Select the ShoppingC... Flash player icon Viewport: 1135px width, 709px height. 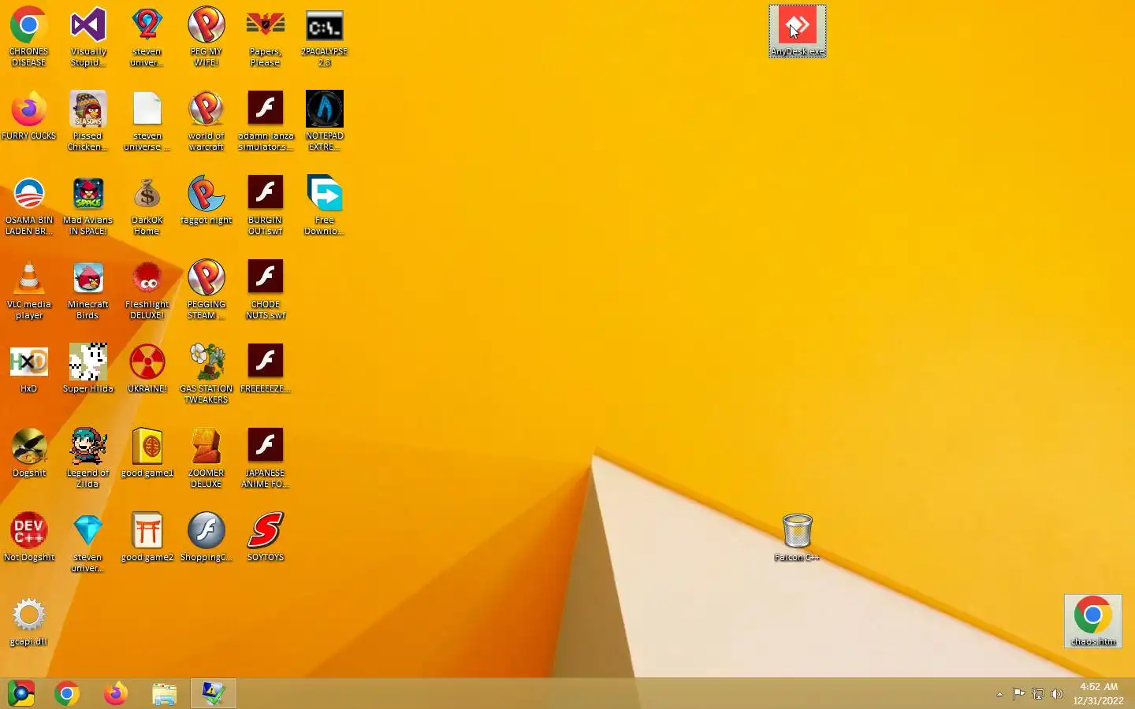207,536
